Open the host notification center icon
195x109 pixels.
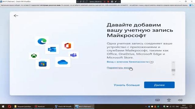tap(191, 106)
